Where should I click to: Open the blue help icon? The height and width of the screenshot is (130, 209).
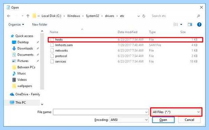[199, 24]
